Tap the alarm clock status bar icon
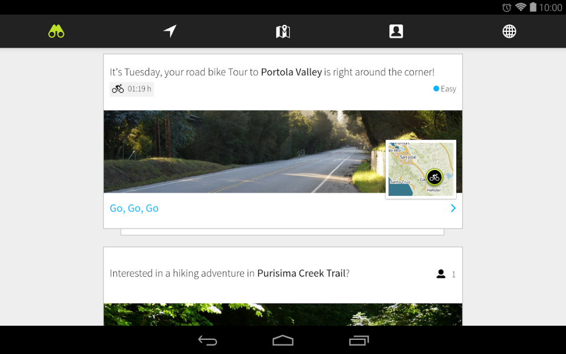566x354 pixels. [506, 7]
